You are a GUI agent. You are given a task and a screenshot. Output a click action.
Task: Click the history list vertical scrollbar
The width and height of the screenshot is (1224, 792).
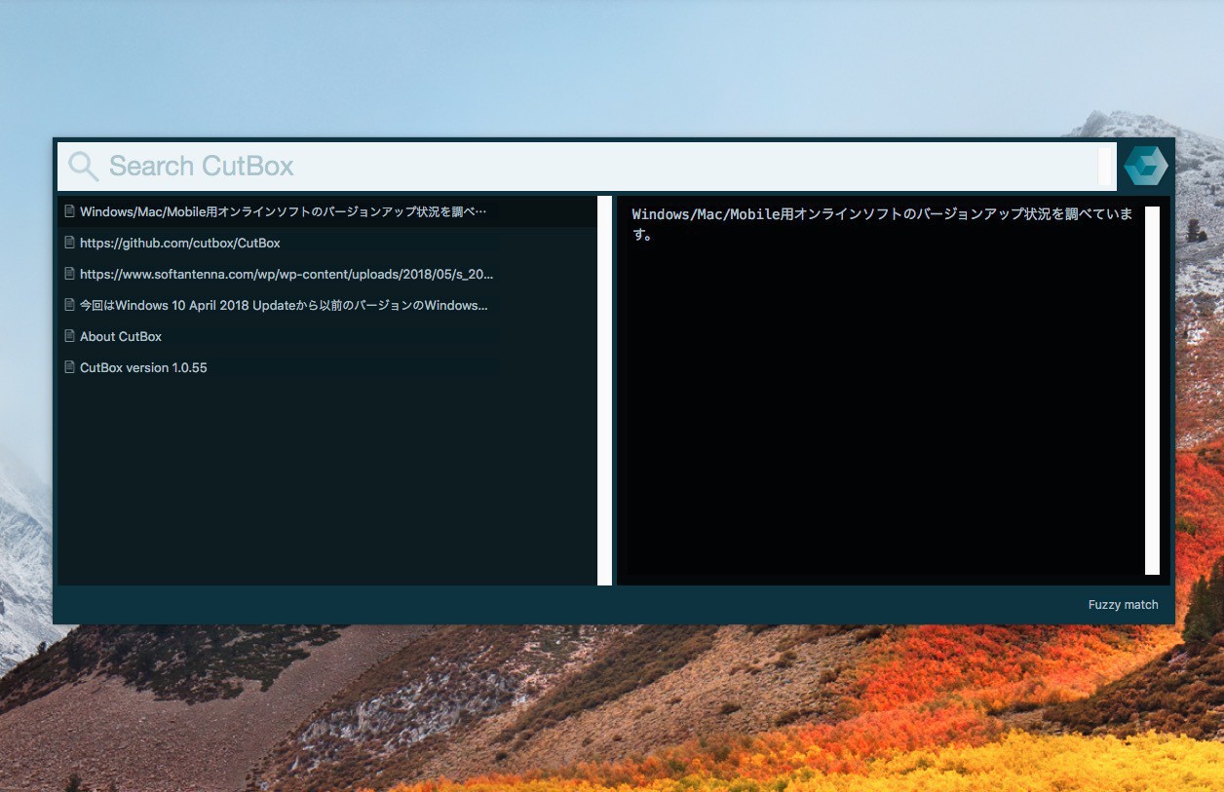604,391
